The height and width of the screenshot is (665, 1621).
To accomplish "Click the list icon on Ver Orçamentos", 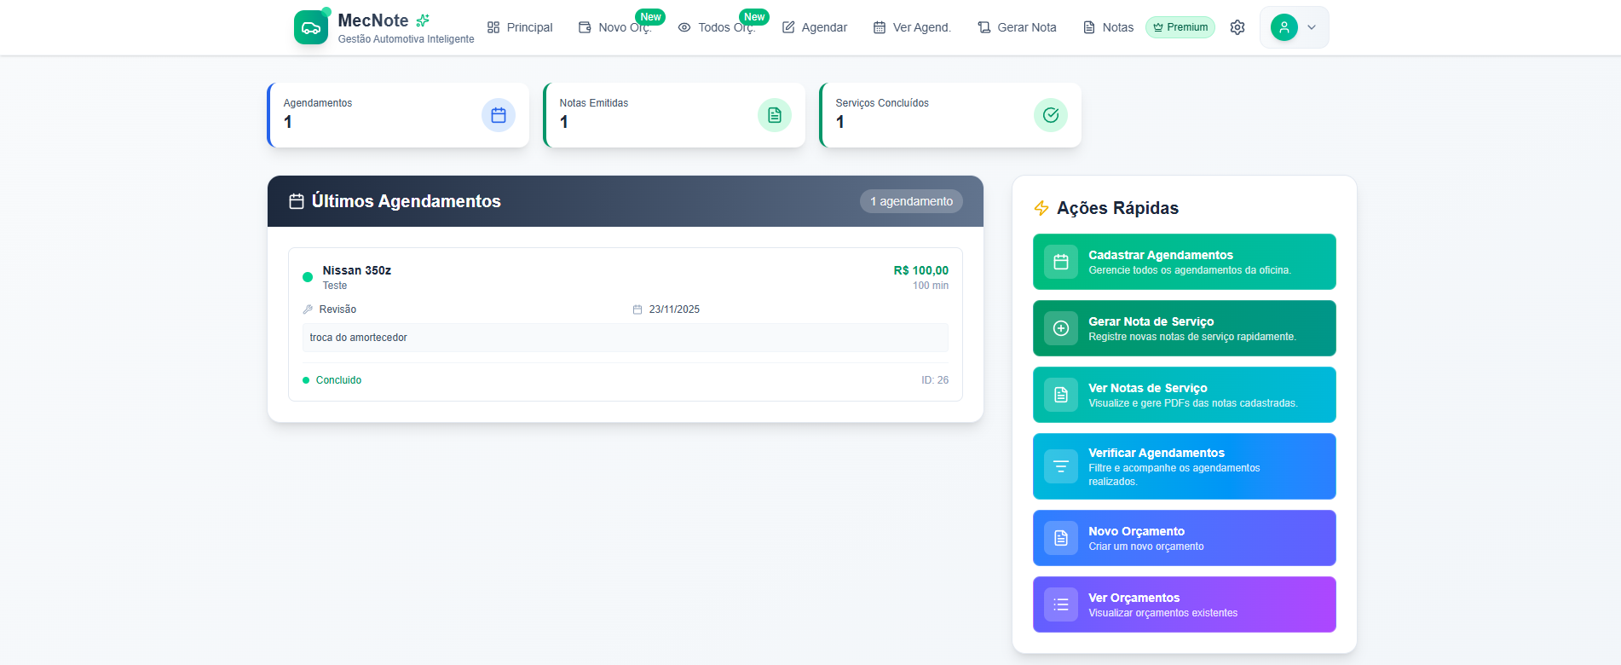I will click(1061, 604).
